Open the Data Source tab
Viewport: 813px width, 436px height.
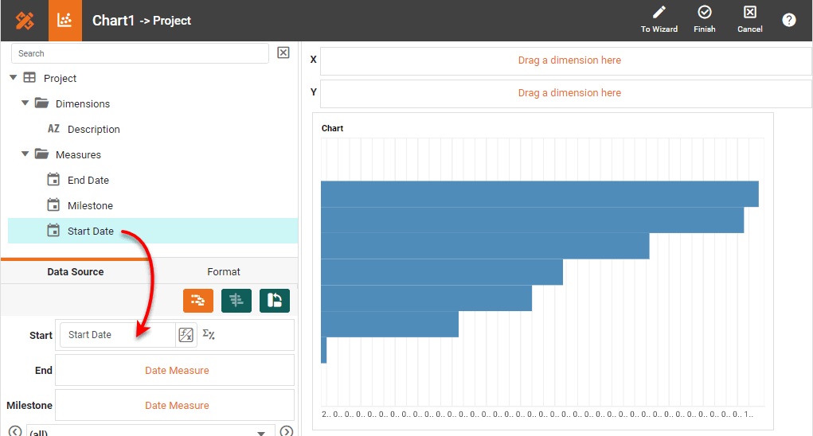(x=76, y=271)
